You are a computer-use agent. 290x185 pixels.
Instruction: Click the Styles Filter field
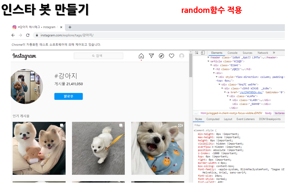239,125
